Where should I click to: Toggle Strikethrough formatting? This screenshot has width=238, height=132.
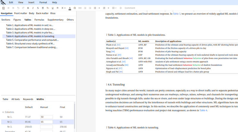click(x=57, y=8)
